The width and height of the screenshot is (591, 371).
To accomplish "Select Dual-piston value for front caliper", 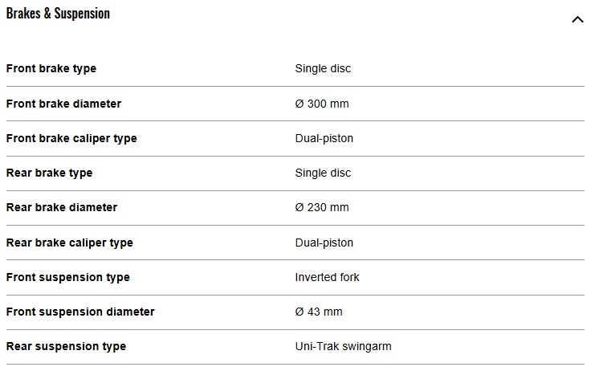I will [324, 138].
